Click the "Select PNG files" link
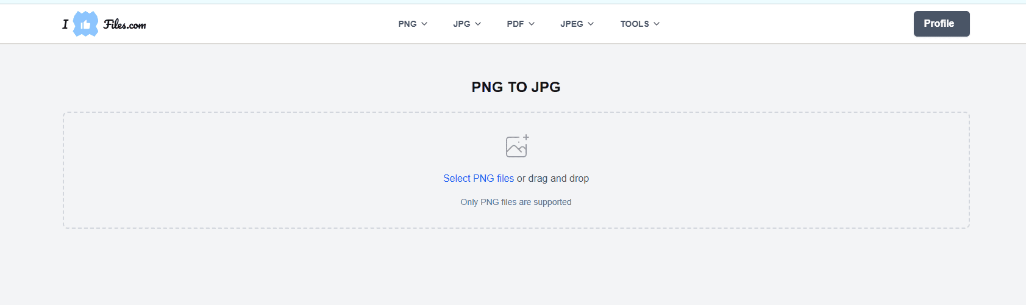The image size is (1026, 305). (479, 178)
